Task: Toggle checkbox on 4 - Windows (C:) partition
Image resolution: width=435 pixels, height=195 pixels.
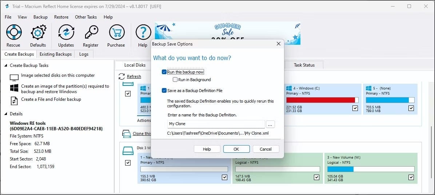Action: click(x=355, y=108)
